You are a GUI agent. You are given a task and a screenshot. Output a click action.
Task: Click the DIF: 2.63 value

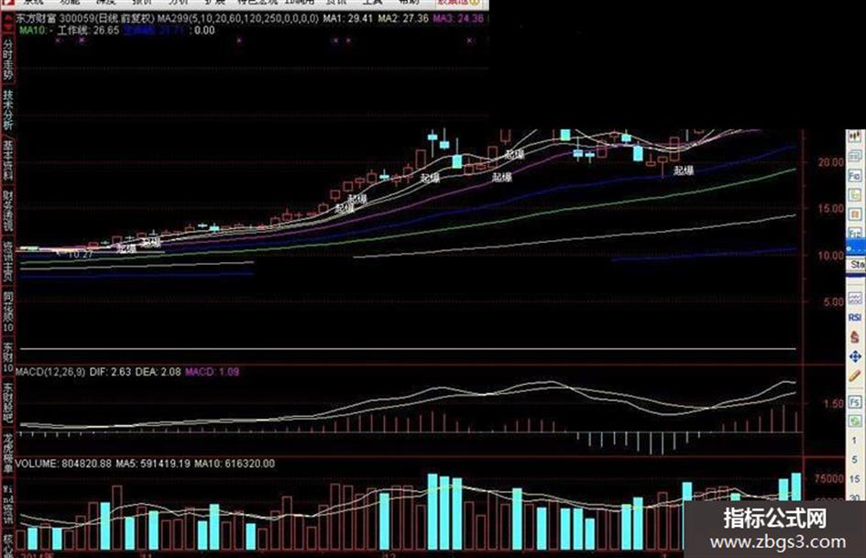pos(111,372)
